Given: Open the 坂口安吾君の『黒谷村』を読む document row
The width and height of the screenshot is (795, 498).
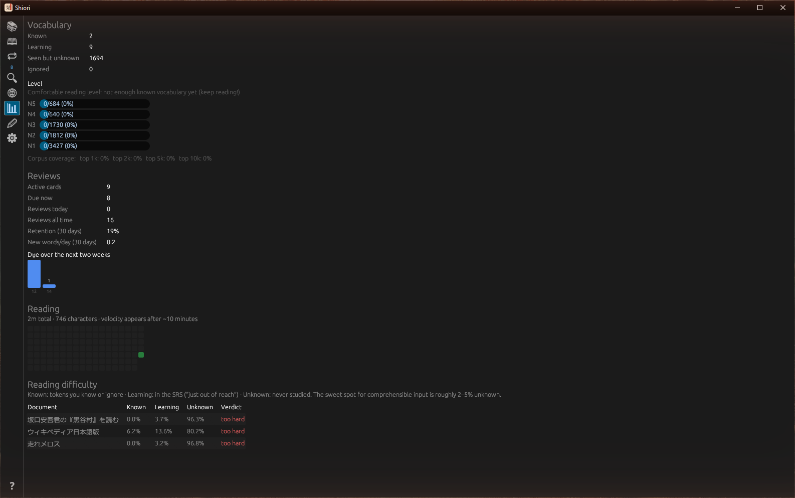Looking at the screenshot, I should coord(136,419).
